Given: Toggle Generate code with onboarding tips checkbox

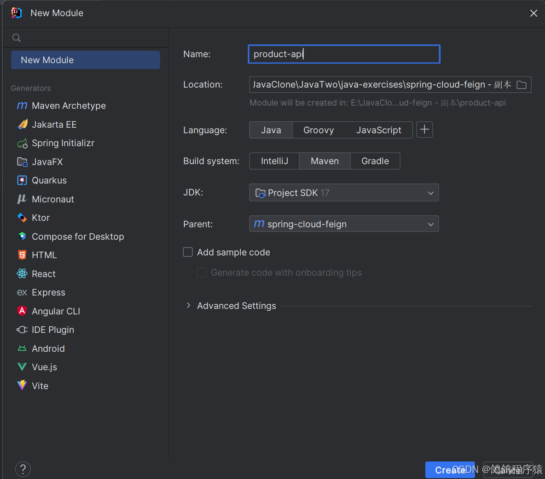Looking at the screenshot, I should [x=202, y=272].
